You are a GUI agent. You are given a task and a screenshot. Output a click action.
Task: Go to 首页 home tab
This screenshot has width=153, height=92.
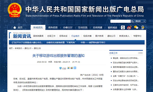pos(20,28)
